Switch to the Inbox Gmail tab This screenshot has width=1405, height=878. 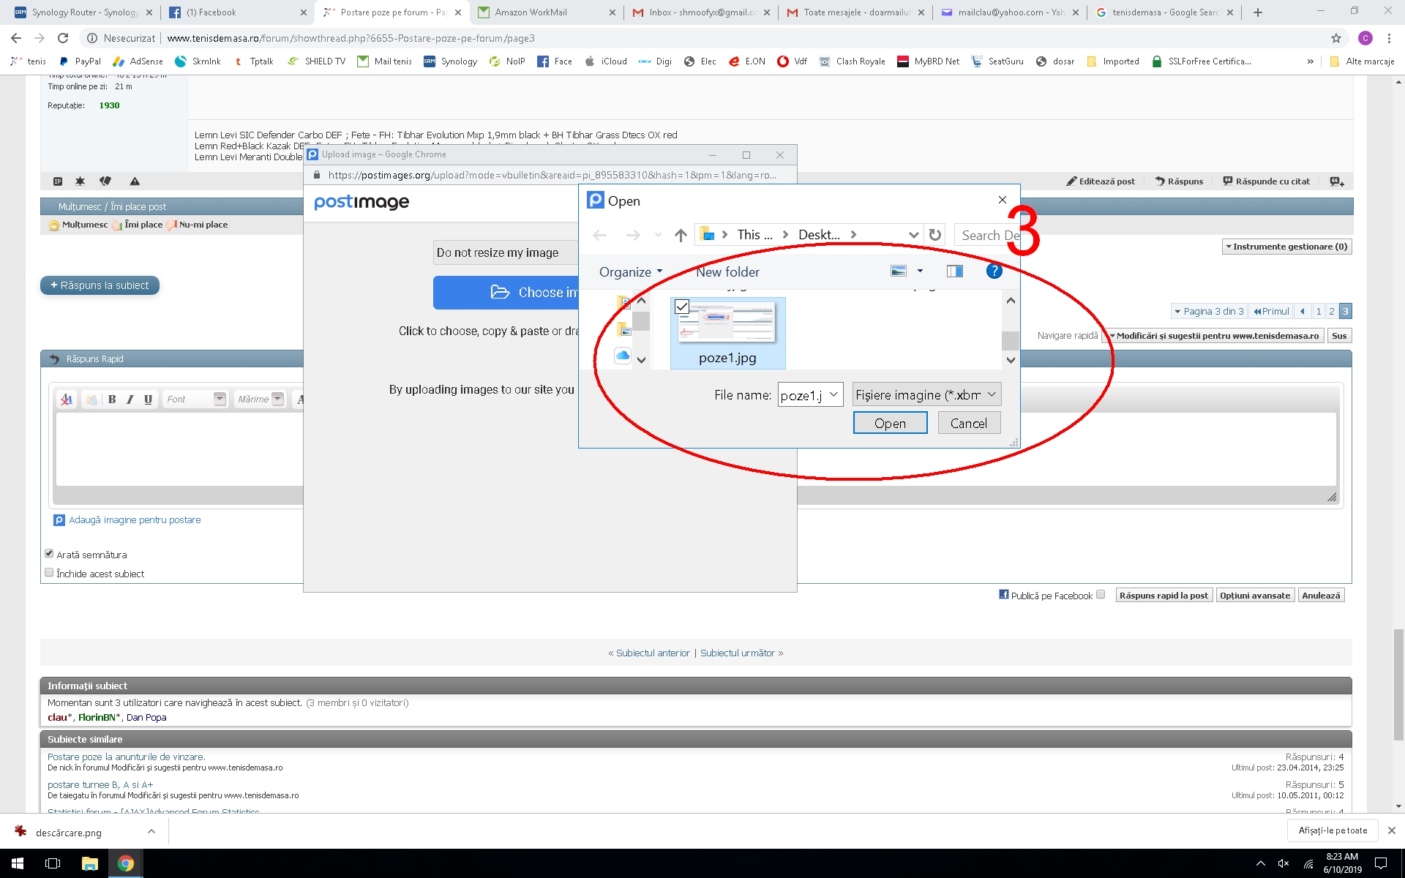[x=701, y=12]
